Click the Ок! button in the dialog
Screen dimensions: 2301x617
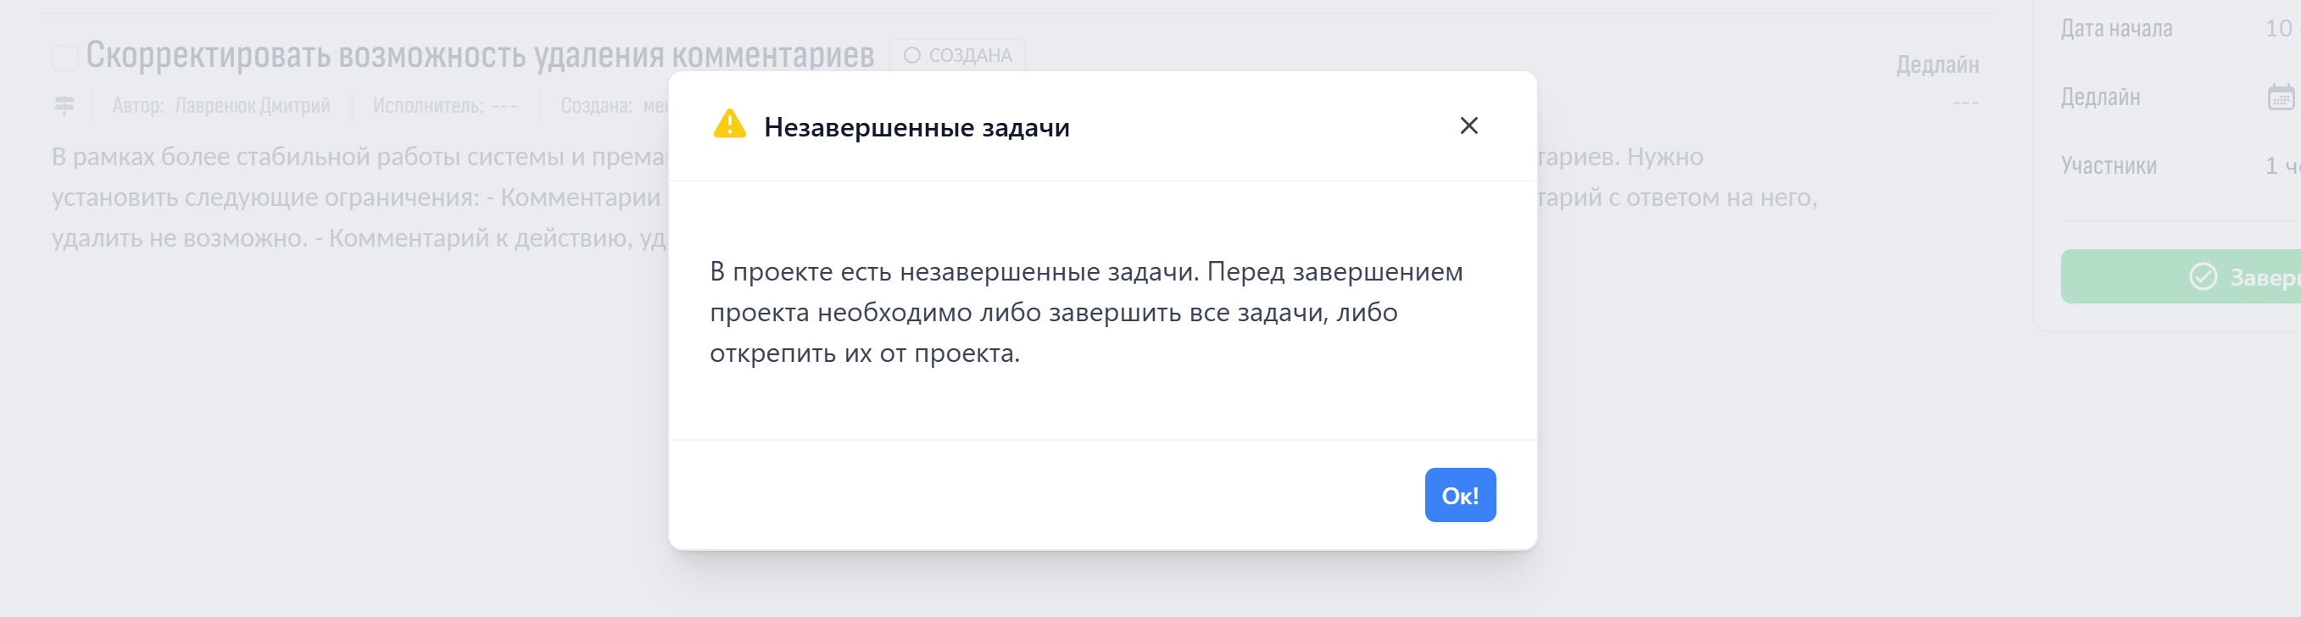(1460, 495)
